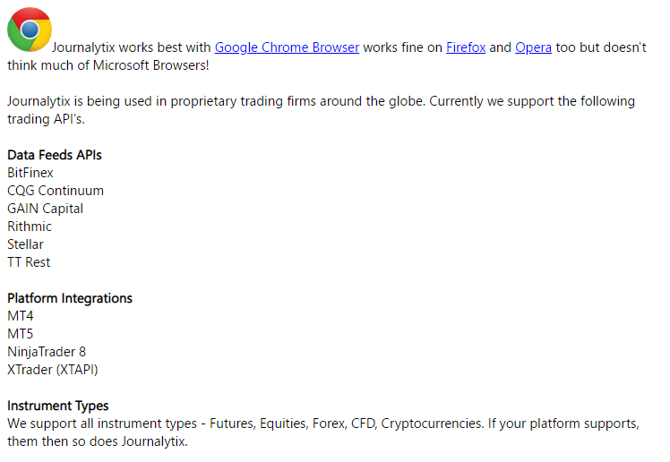
Task: Select the Stellar entry
Action: coord(25,244)
